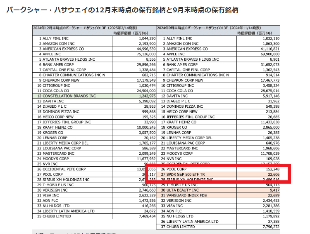Click Heico Corp value 213,884
Viewport: 310px width, 234px height.
point(273,112)
